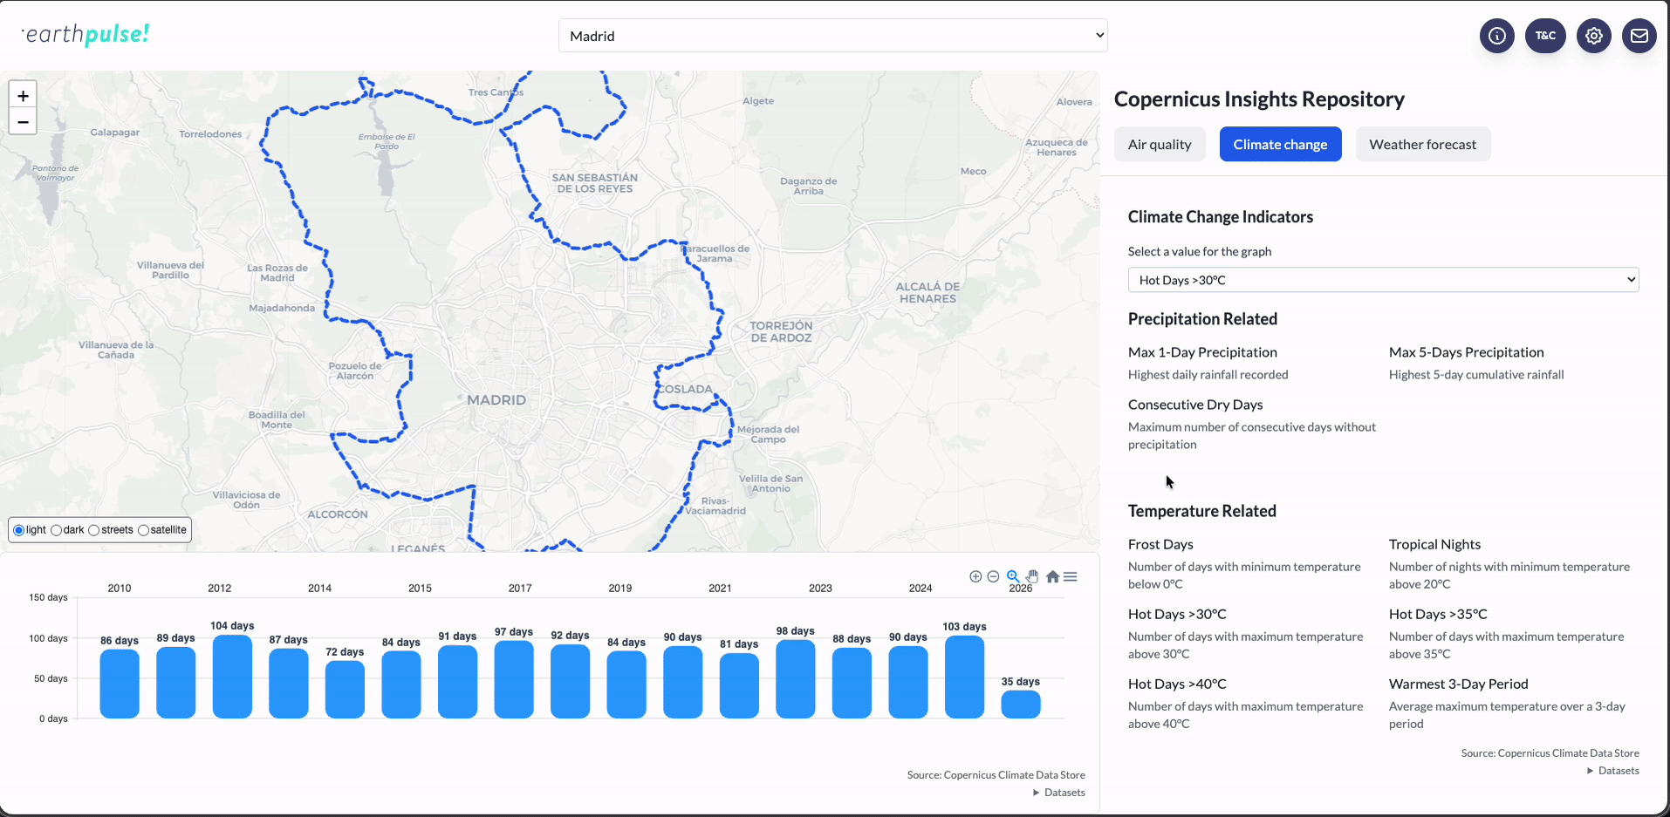The image size is (1670, 817).
Task: Open the settings gear icon
Action: coord(1594,36)
